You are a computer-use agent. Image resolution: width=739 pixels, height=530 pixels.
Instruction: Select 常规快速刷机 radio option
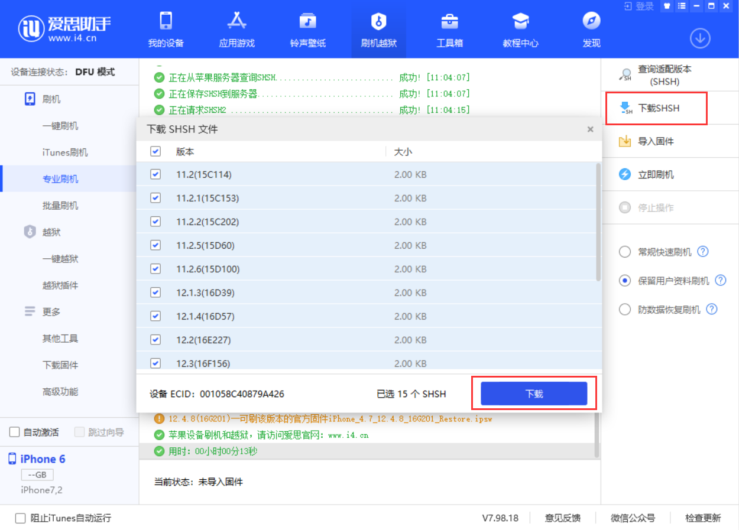click(x=625, y=252)
